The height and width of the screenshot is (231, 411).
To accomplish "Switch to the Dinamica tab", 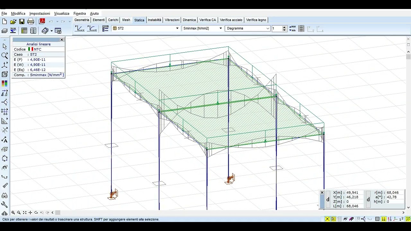I will [189, 20].
